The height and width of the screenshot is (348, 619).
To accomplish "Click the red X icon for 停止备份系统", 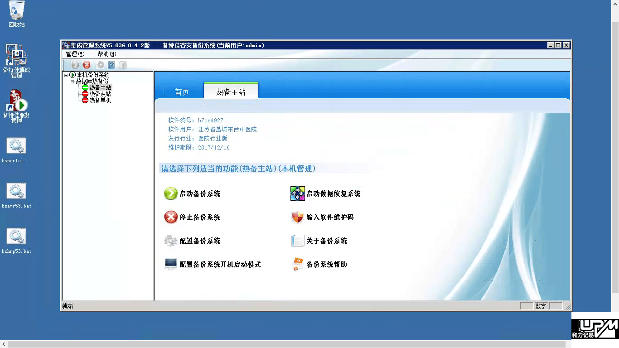I will click(170, 217).
